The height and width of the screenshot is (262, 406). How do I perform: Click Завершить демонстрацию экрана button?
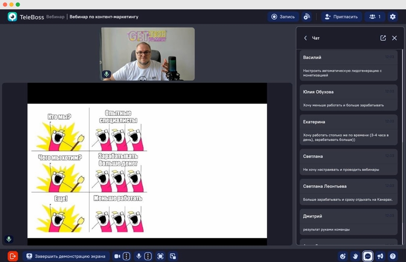(66, 256)
